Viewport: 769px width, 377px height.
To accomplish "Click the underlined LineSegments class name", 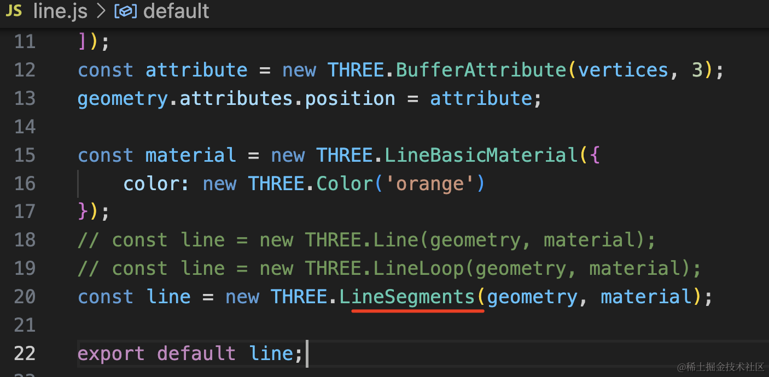I will [x=407, y=297].
